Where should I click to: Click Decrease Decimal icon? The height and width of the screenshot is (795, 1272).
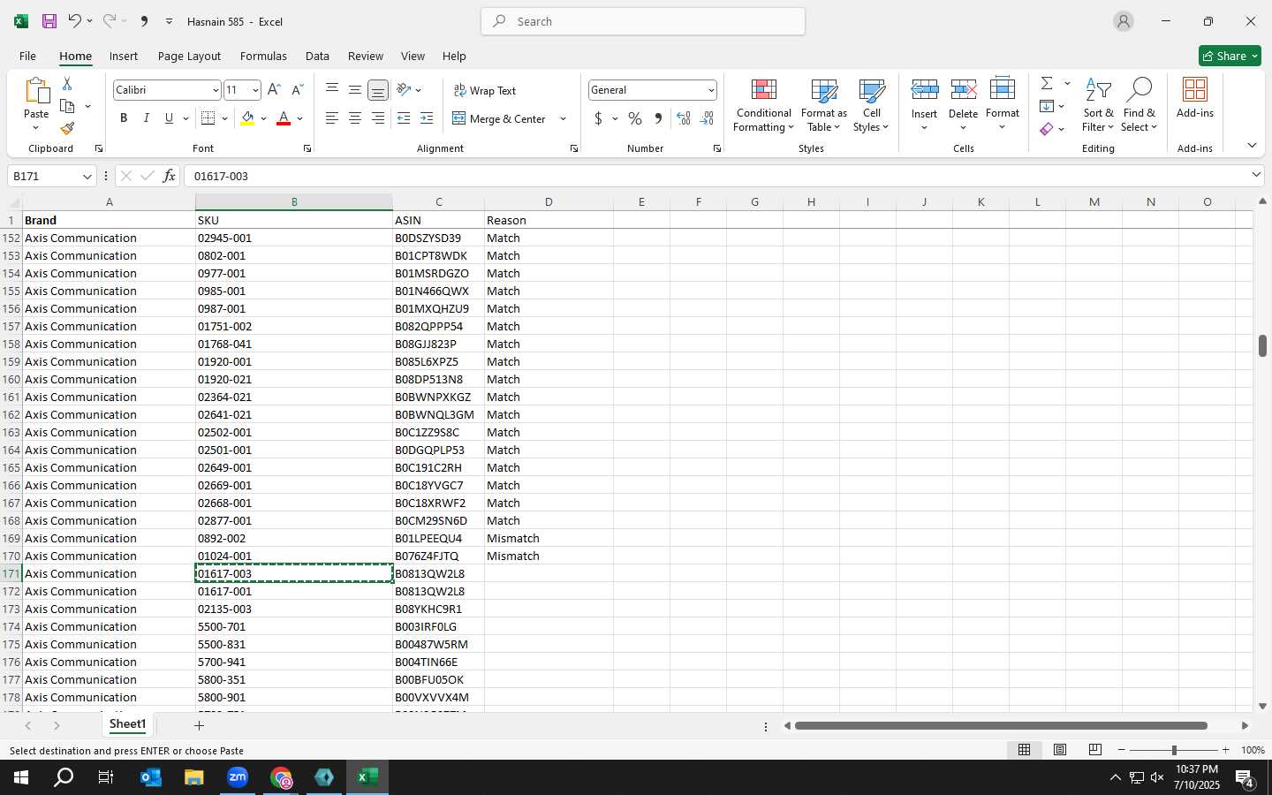point(707,118)
